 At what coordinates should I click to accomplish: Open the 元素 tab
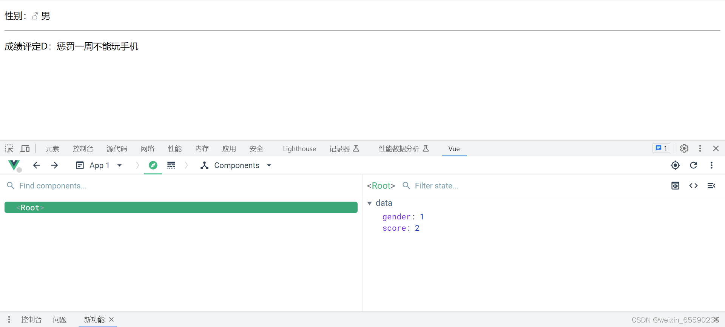(x=52, y=148)
